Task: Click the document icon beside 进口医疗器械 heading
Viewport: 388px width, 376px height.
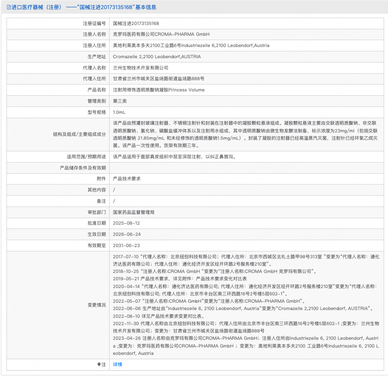Action: (x=9, y=7)
